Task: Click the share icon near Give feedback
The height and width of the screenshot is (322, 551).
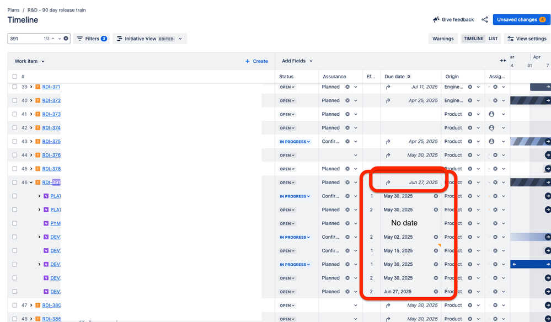Action: [485, 20]
